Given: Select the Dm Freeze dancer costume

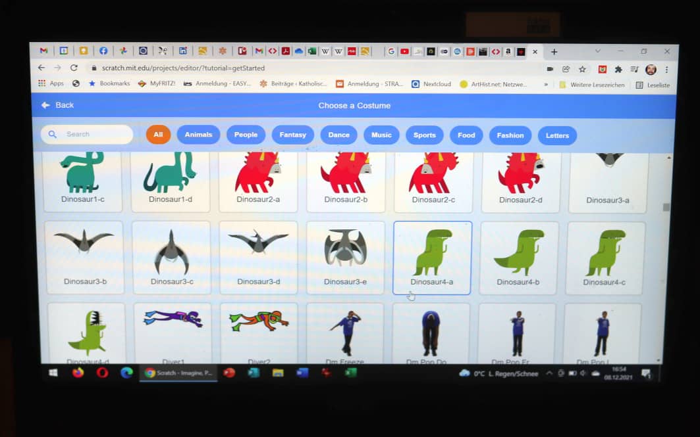Looking at the screenshot, I should [344, 334].
